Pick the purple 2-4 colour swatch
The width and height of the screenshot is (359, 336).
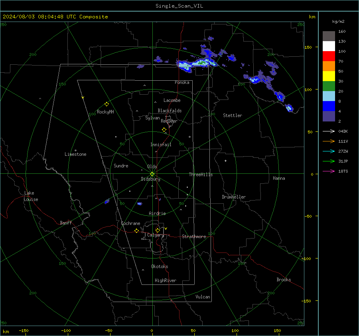click(x=329, y=116)
